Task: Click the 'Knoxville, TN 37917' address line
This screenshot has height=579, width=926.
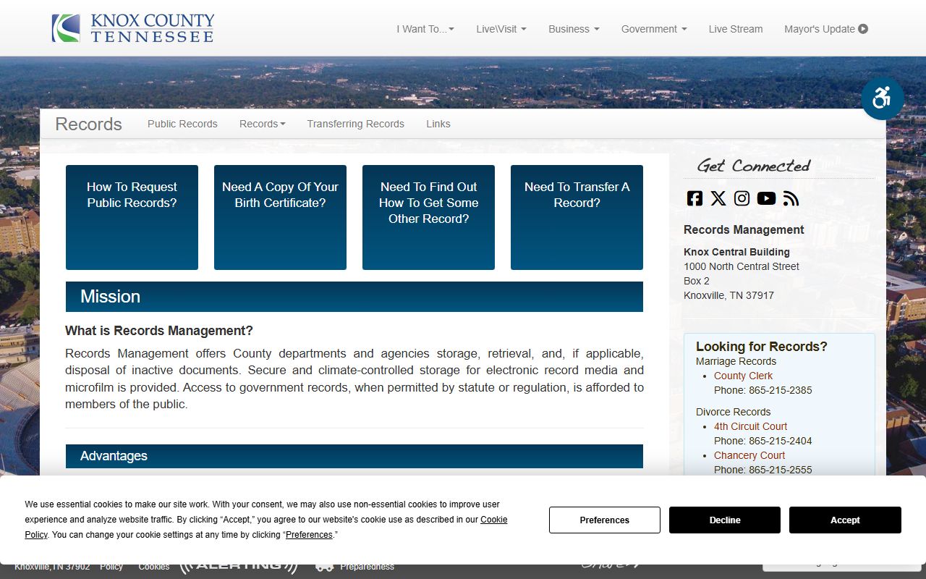Action: [729, 295]
